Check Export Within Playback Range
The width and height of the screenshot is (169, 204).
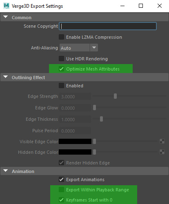(x=61, y=190)
